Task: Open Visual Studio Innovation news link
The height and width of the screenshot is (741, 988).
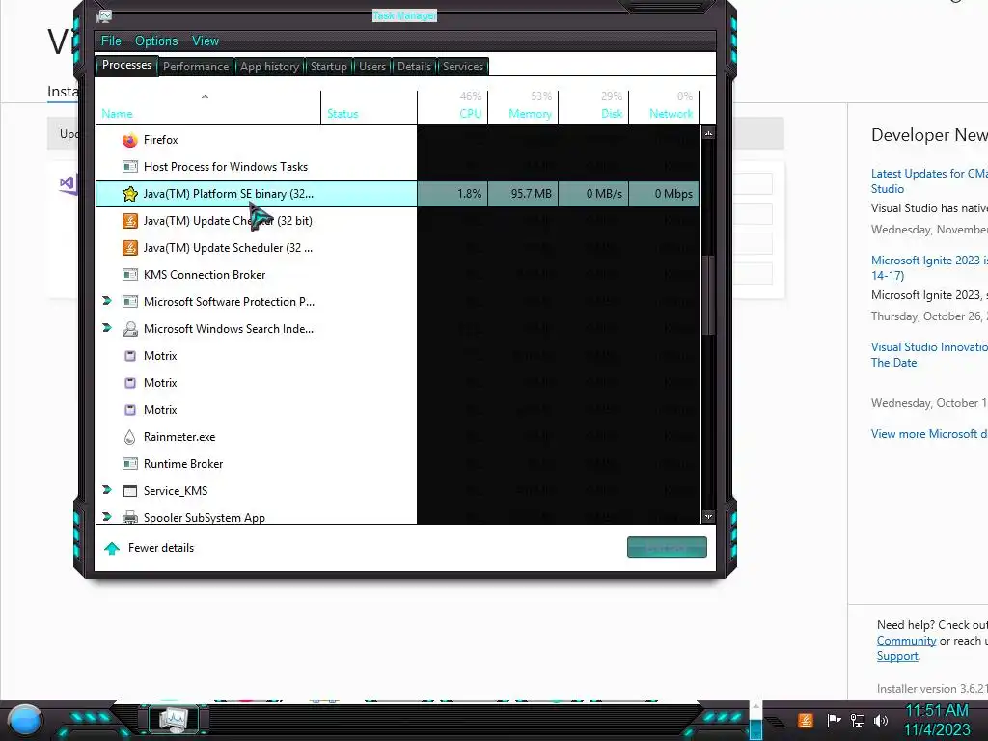Action: [x=929, y=355]
